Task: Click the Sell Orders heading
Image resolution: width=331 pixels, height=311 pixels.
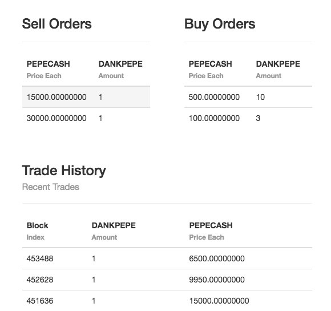Action: pyautogui.click(x=57, y=23)
